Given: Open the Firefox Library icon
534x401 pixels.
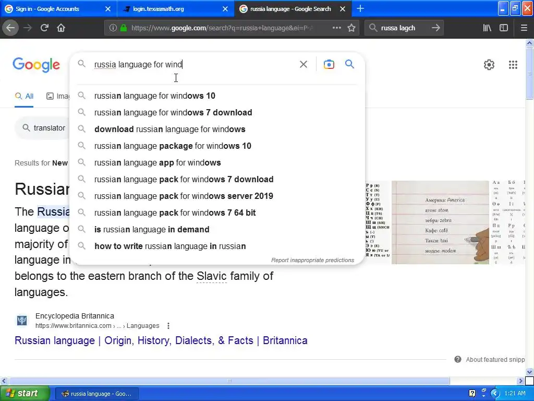Looking at the screenshot, I should click(x=487, y=28).
